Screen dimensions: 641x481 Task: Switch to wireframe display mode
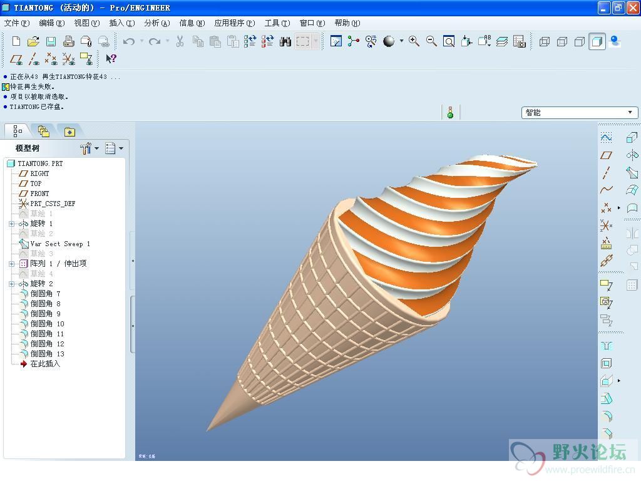coord(545,41)
